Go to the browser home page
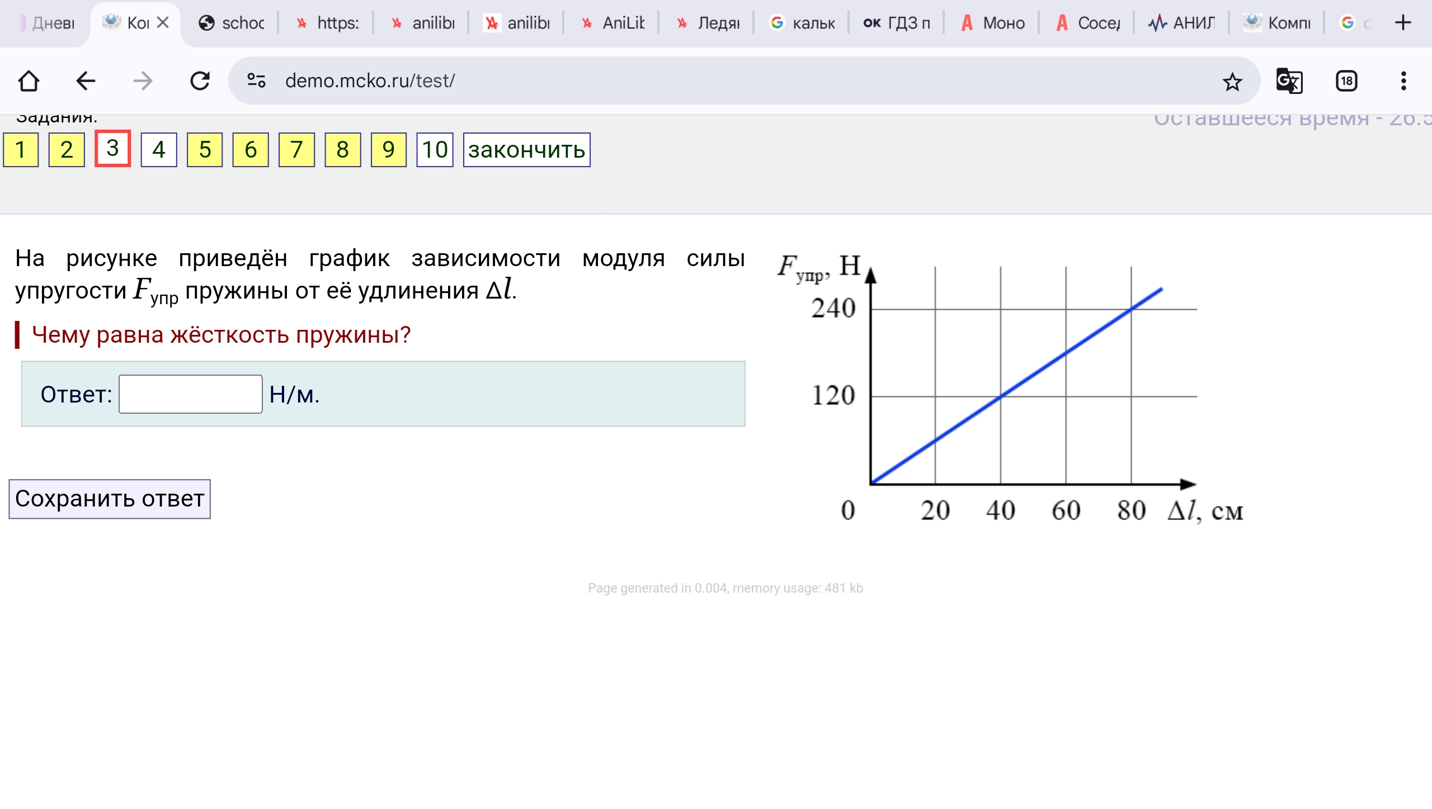 click(x=29, y=81)
